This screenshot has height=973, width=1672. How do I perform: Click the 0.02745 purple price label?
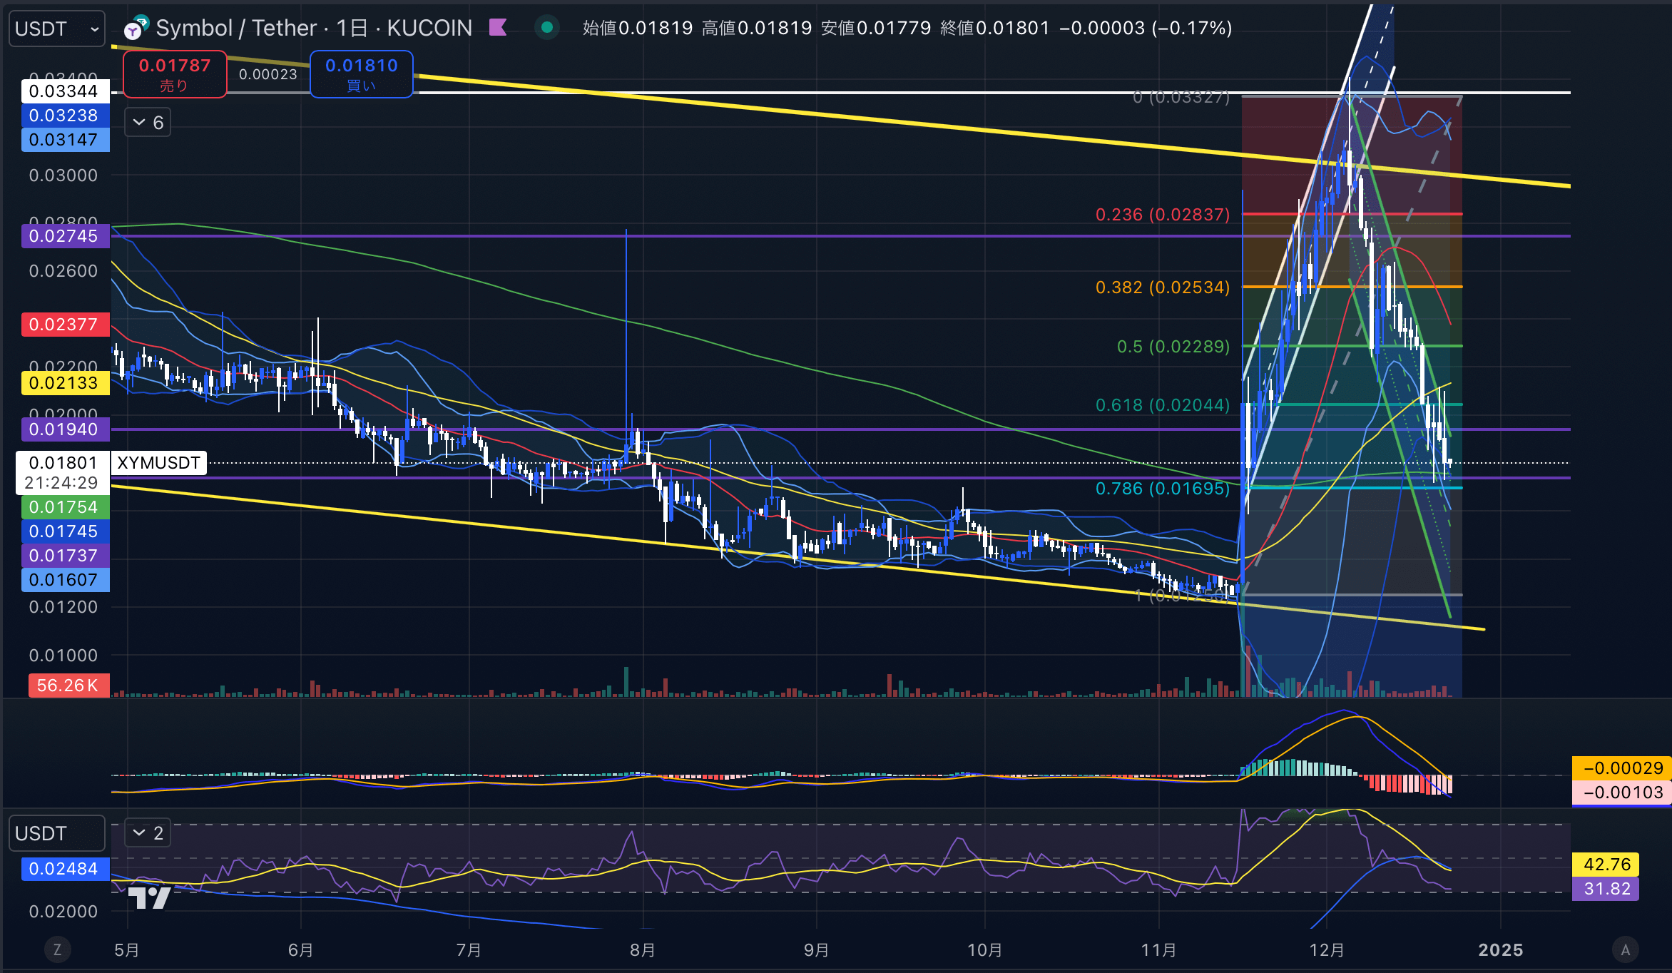tap(65, 236)
